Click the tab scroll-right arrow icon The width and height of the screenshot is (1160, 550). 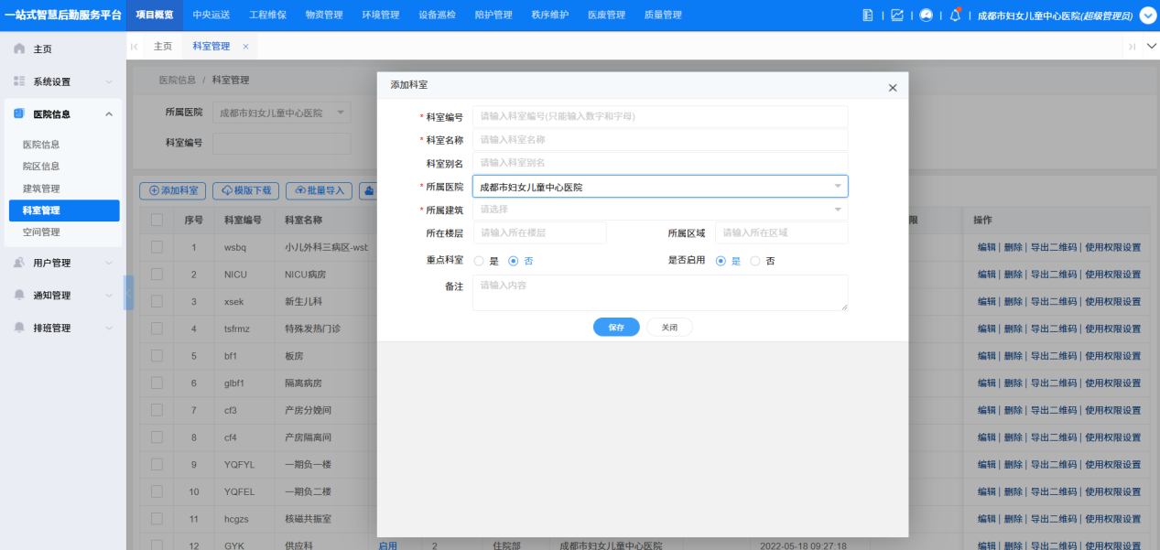[1132, 47]
